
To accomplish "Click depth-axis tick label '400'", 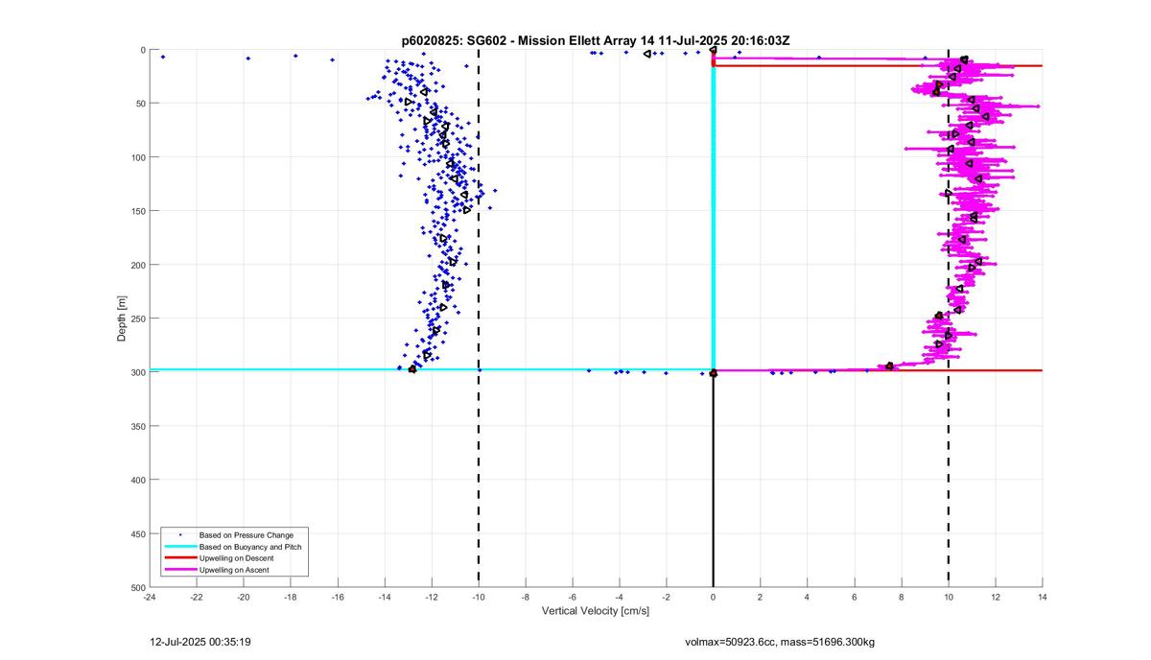I will (x=137, y=480).
